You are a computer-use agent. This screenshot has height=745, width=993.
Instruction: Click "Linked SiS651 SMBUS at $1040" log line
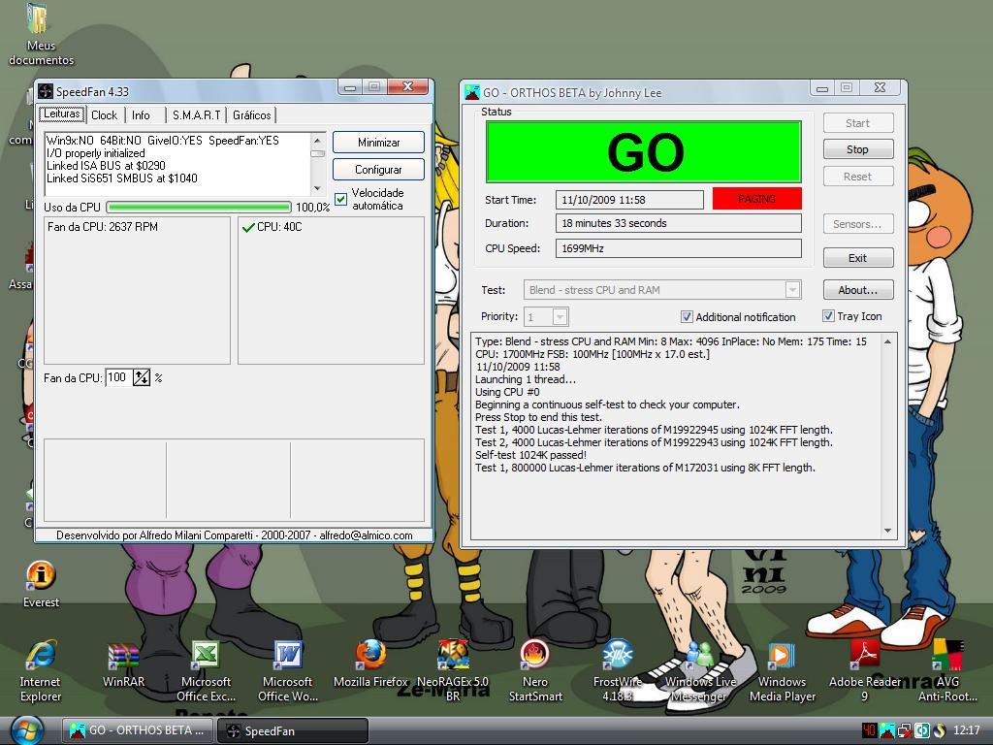click(121, 178)
